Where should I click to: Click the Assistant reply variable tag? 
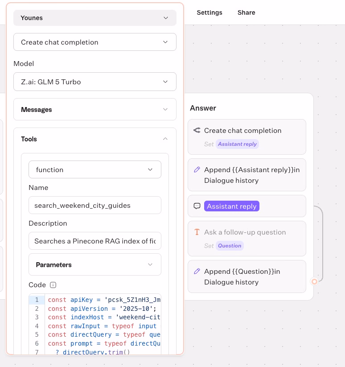click(238, 144)
